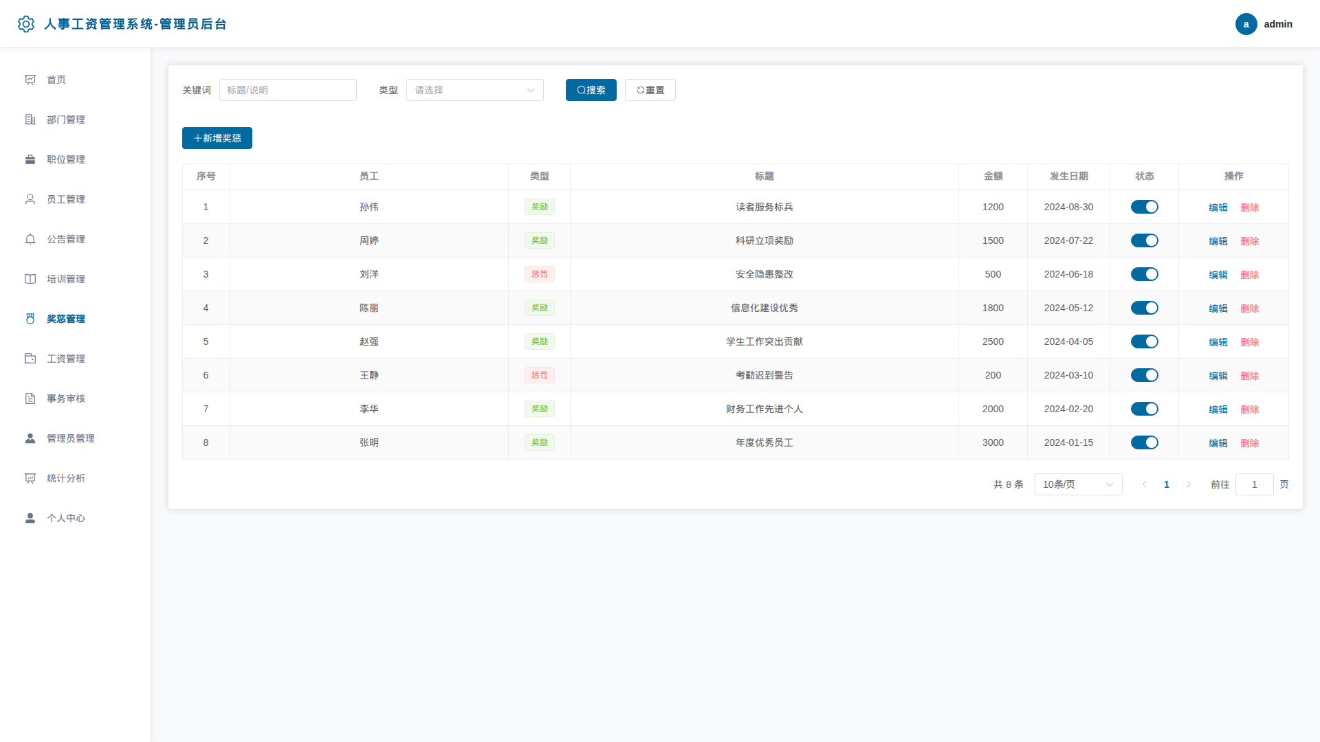Screen dimensions: 1320x742
Task: Open 培训管理 menu item
Action: pyautogui.click(x=76, y=279)
